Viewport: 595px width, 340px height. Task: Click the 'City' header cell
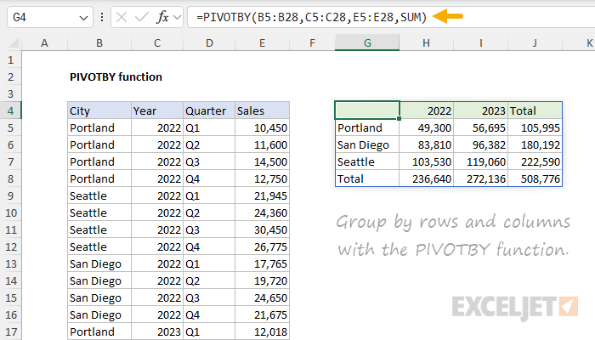coord(99,110)
